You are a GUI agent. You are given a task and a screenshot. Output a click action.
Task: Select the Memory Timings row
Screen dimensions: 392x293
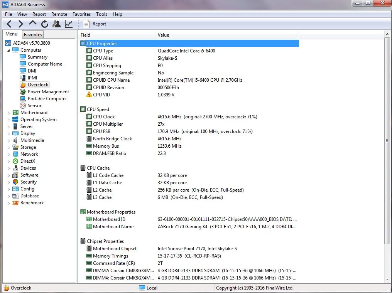pyautogui.click(x=189, y=256)
